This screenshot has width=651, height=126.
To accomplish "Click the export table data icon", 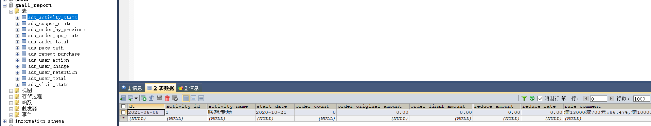I will coord(123,98).
